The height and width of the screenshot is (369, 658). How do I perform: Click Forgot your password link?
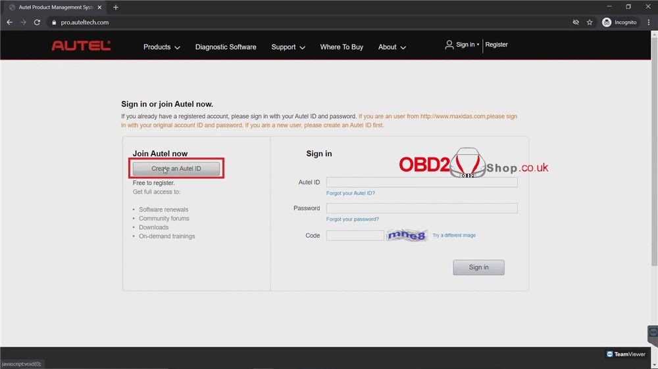[353, 219]
